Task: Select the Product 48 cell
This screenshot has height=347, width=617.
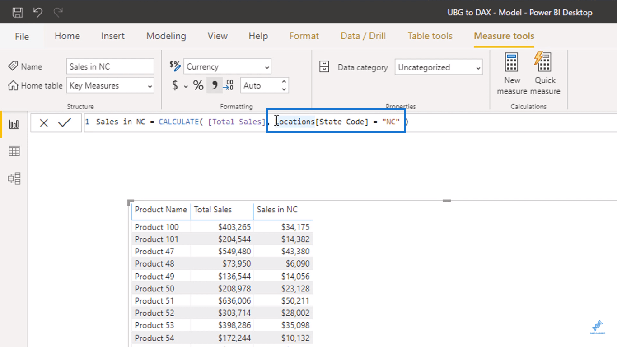Action: pyautogui.click(x=154, y=264)
